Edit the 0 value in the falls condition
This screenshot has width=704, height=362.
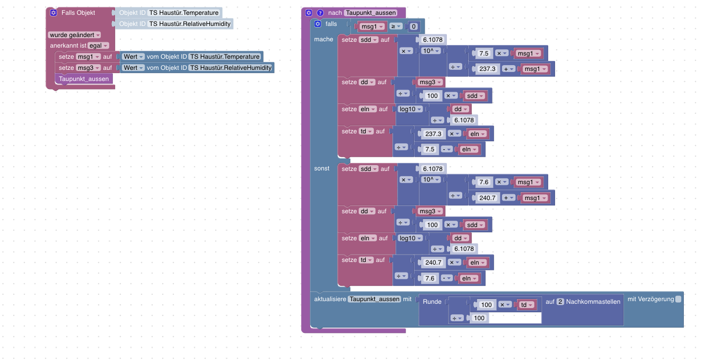click(x=413, y=26)
